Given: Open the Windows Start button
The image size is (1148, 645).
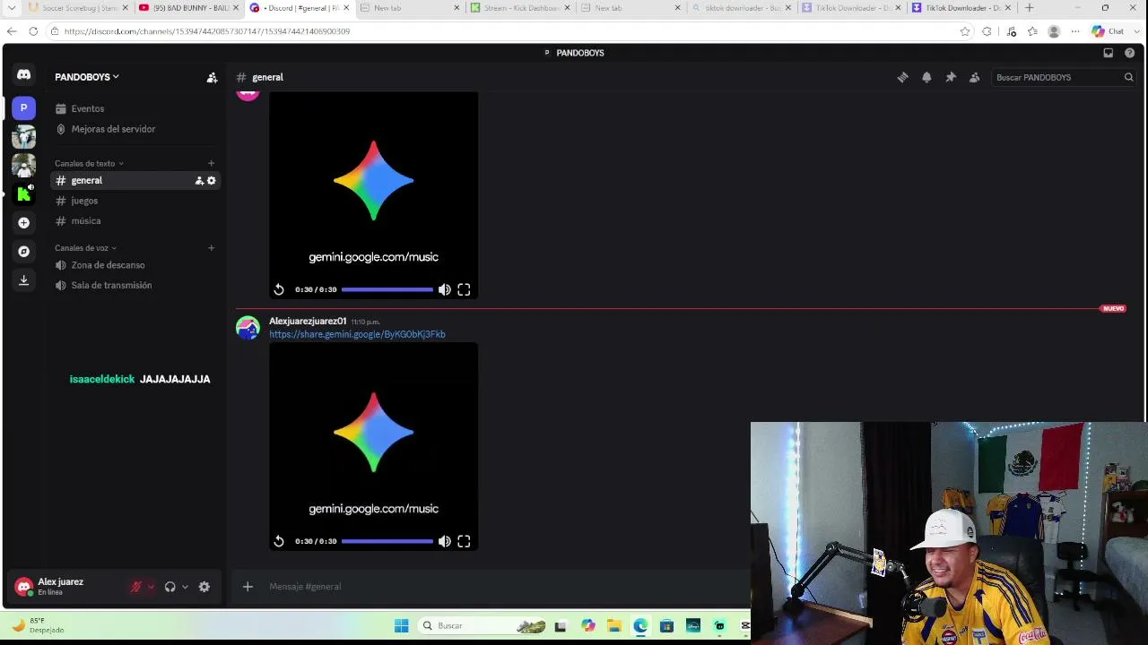Looking at the screenshot, I should click(402, 625).
